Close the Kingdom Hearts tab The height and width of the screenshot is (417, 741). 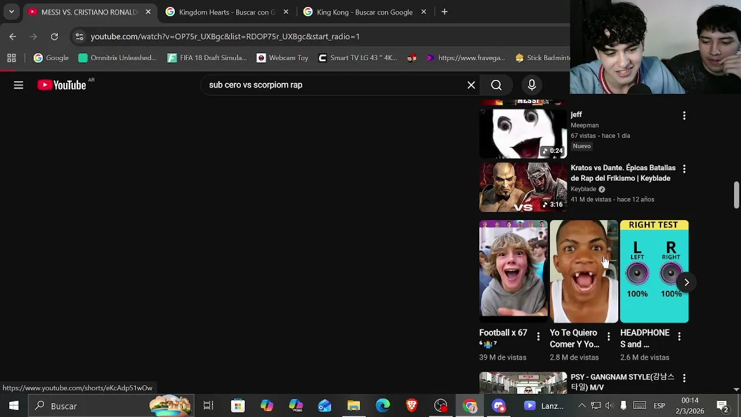(x=285, y=12)
